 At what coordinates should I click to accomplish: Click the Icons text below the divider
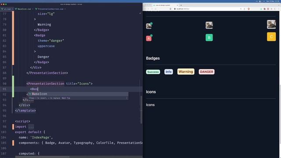click(150, 105)
